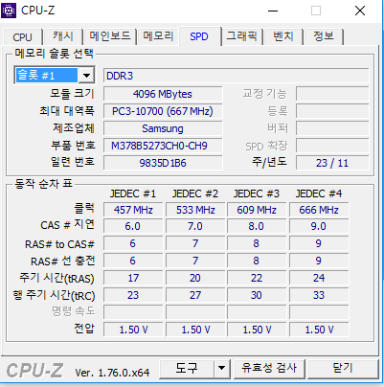Click serial number 9835D1B6
Viewport: 384px width, 387px height.
[x=163, y=163]
